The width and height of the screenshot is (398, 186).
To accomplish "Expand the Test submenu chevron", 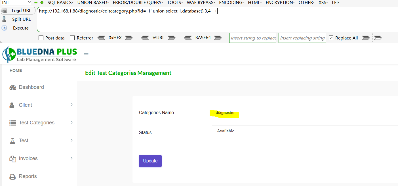I will point(71,140).
